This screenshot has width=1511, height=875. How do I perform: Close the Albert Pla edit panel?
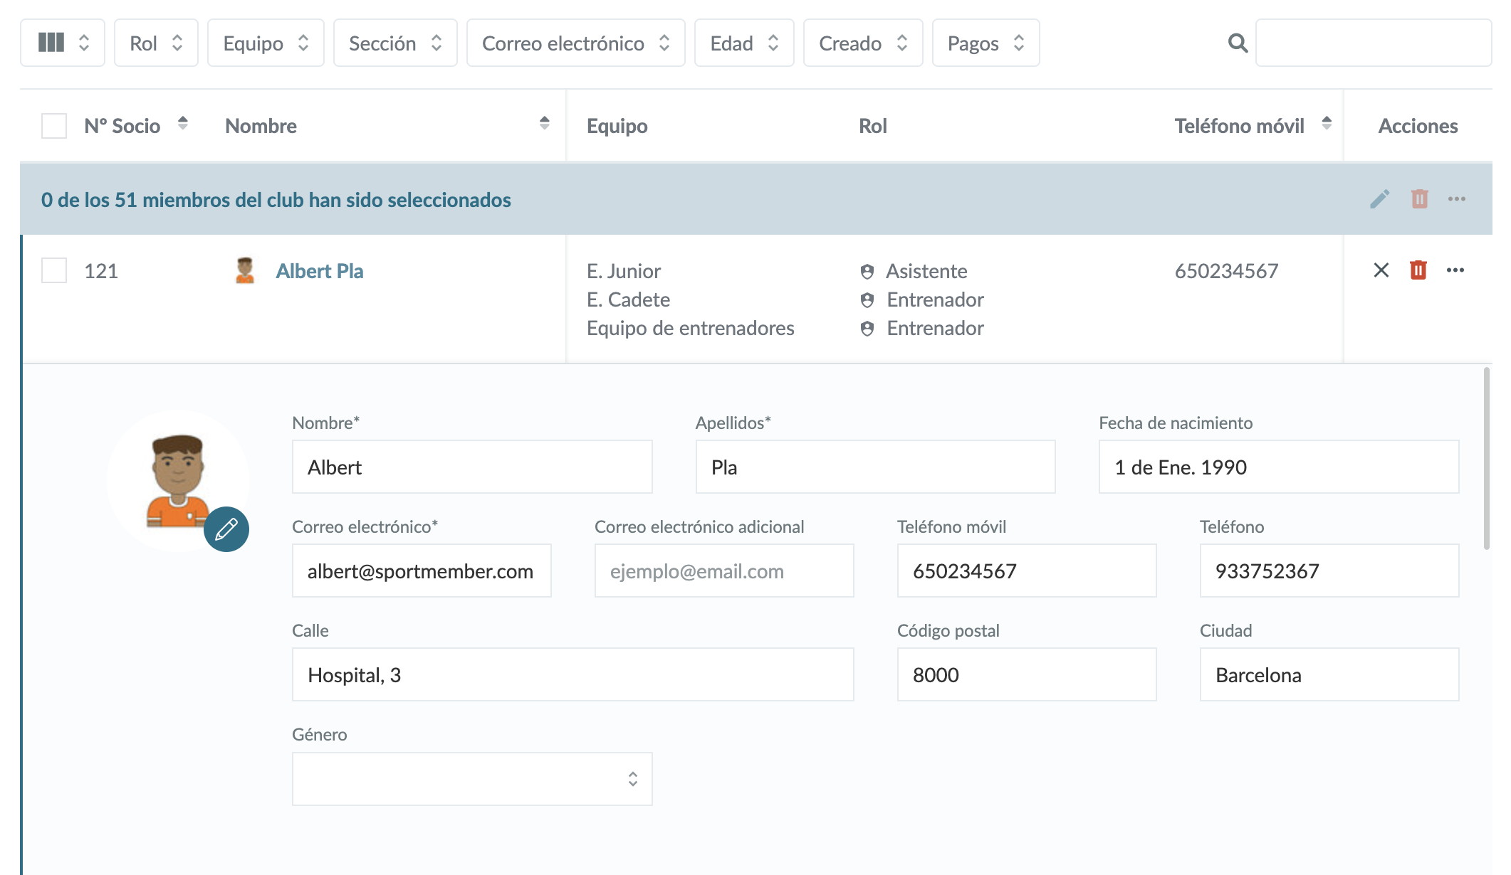coord(1381,270)
